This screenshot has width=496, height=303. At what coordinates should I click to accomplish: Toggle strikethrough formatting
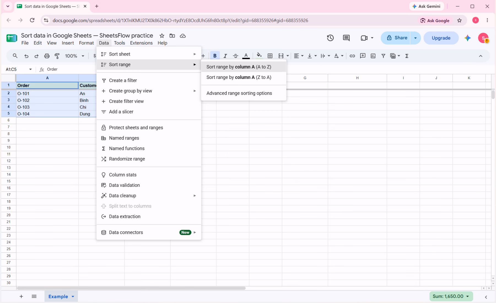(236, 56)
